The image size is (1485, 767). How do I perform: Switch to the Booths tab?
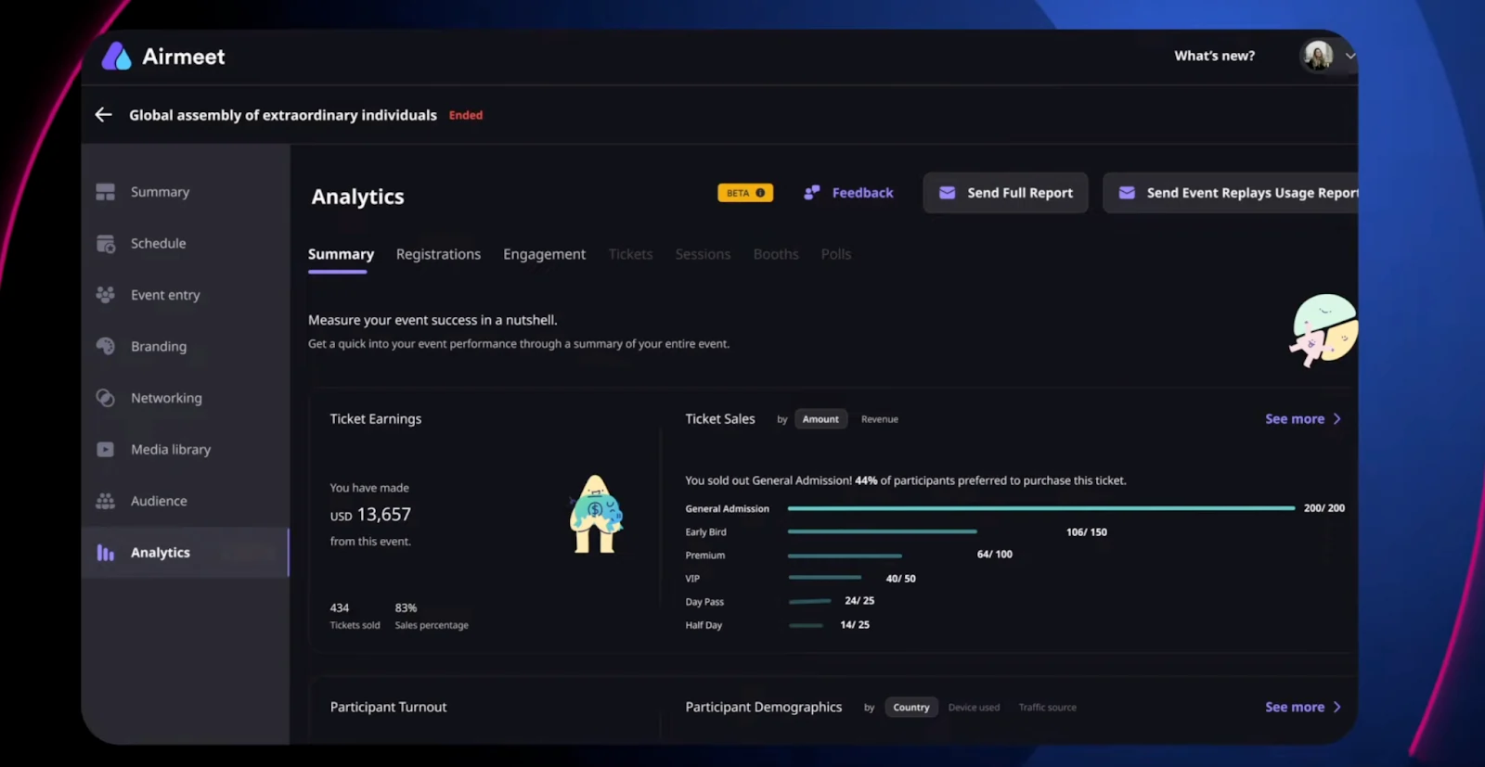[776, 254]
